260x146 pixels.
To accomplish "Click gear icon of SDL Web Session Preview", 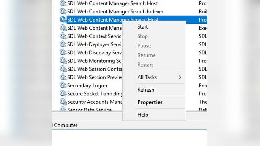I will tap(63, 77).
